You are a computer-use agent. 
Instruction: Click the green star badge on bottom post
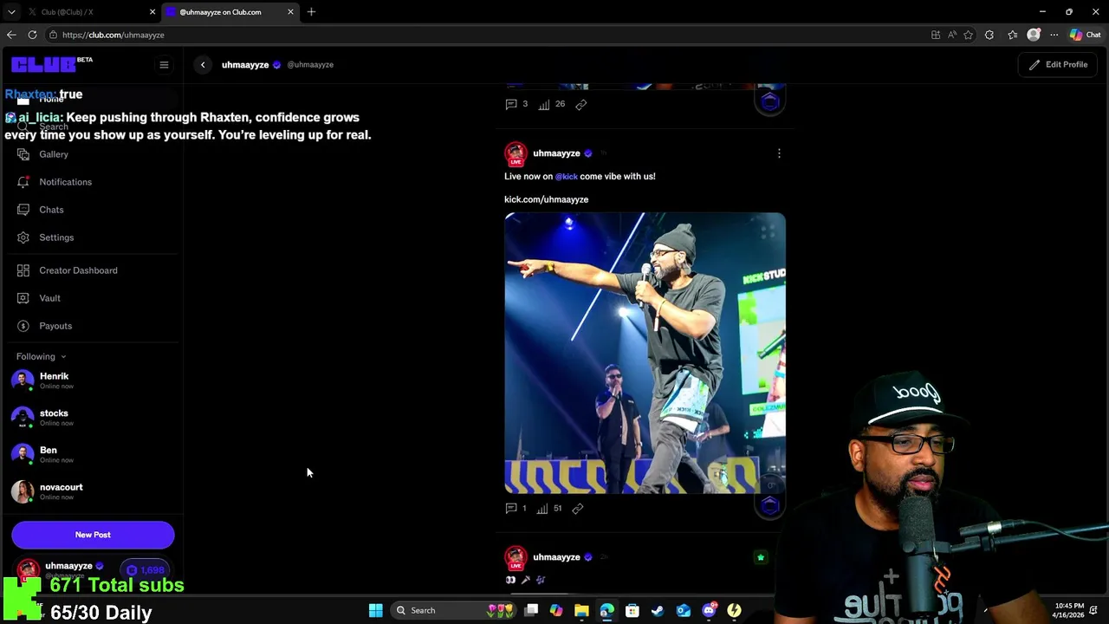[x=761, y=557]
